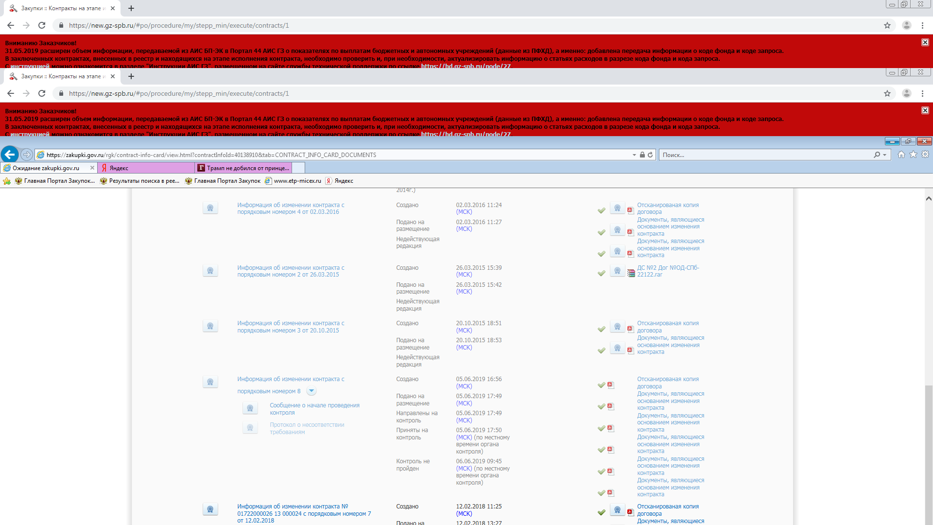933x525 pixels.
Task: Click add-to-favorites-bar star icon
Action: (x=7, y=181)
